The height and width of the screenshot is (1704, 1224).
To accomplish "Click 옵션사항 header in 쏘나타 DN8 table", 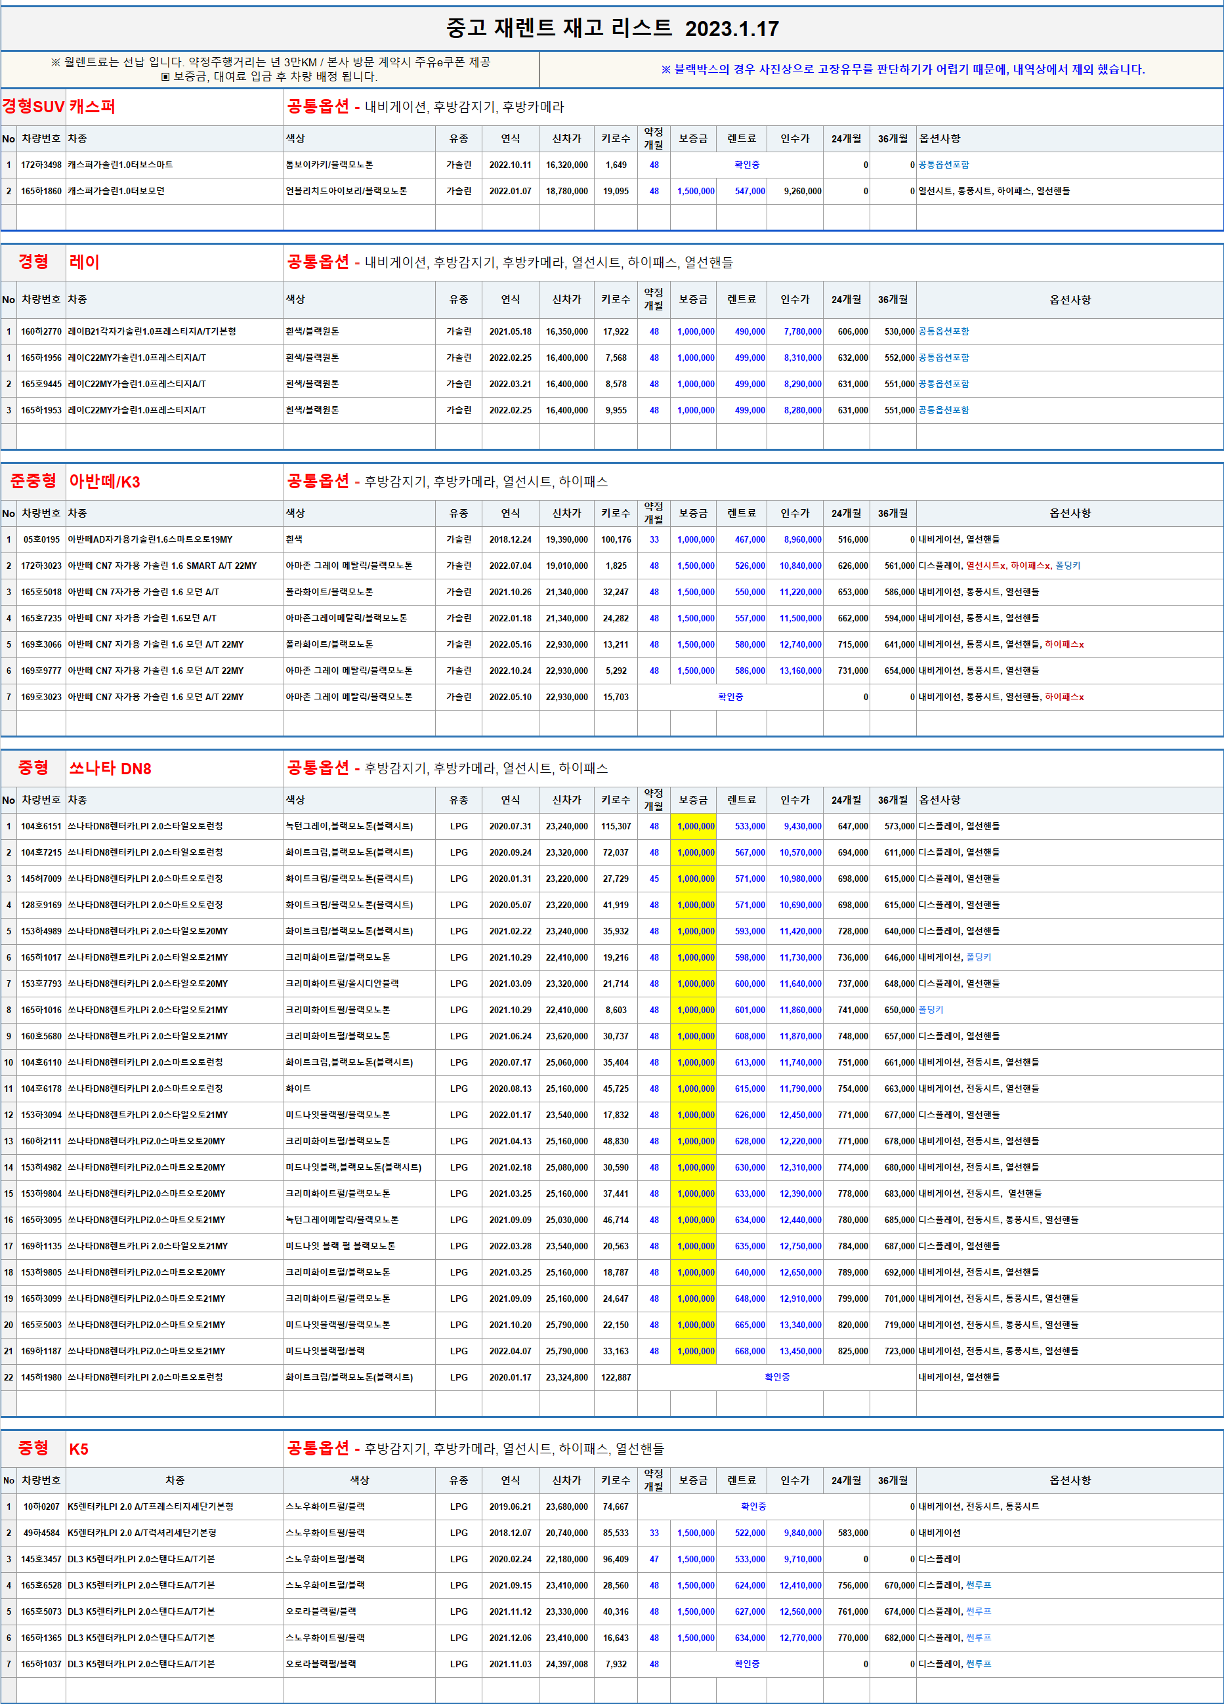I will pyautogui.click(x=940, y=800).
